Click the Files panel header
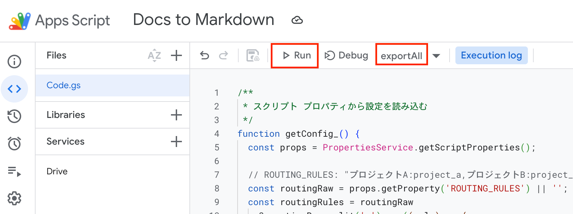573x214 pixels. coord(56,55)
